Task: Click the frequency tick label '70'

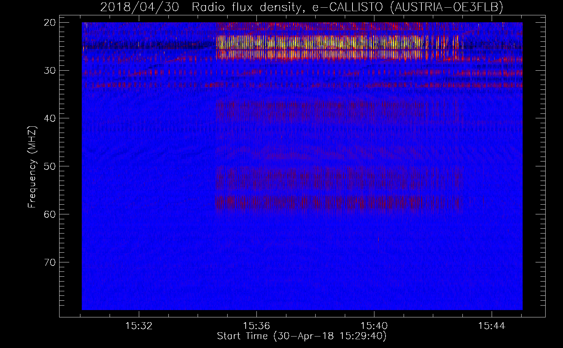Action: tap(50, 262)
